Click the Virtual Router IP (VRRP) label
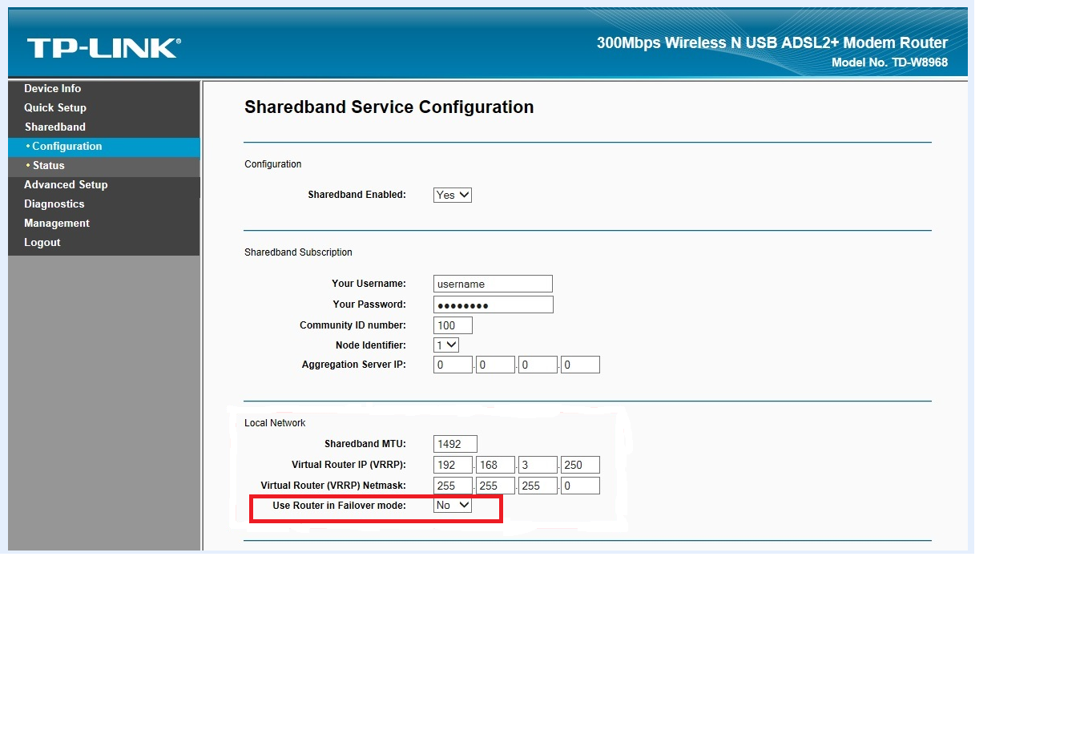Screen dimensions: 1080x730 [349, 465]
